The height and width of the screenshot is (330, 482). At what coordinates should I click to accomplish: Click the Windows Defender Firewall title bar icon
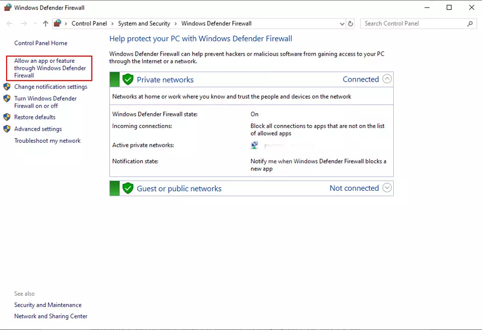coord(8,7)
